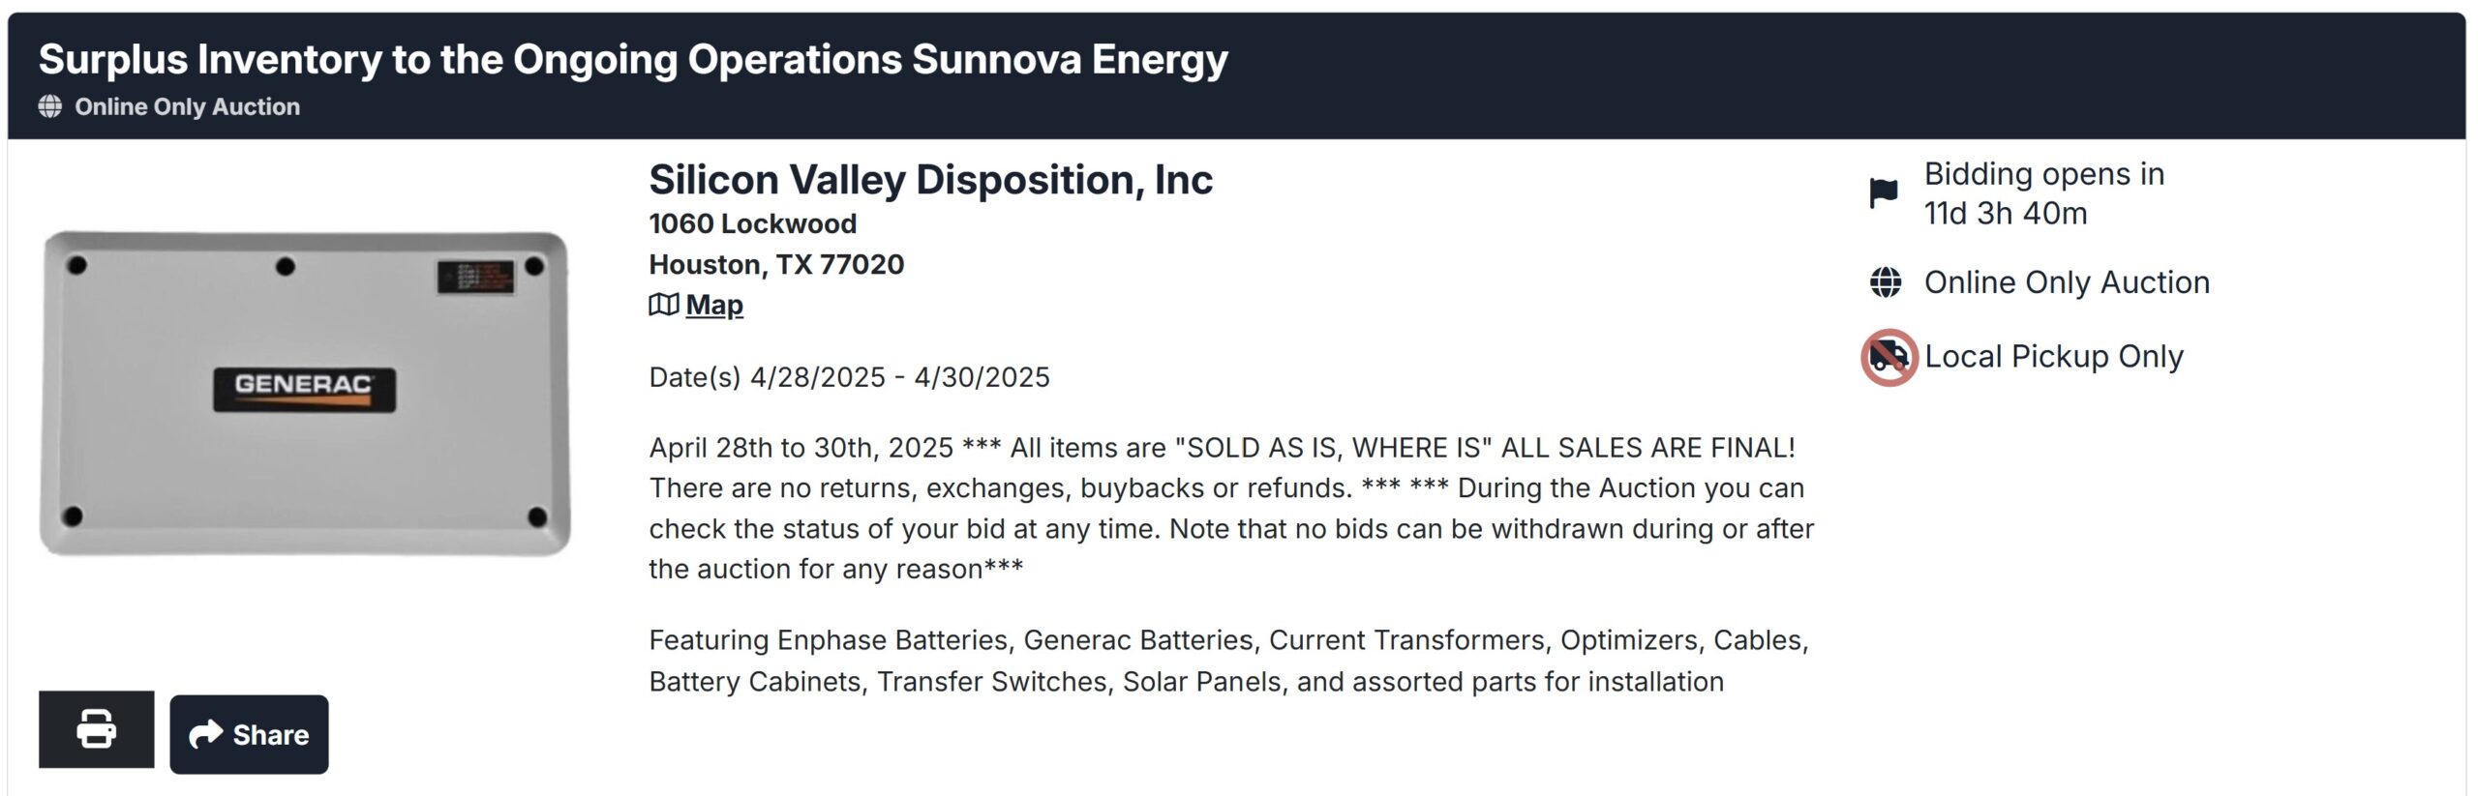The height and width of the screenshot is (796, 2478).
Task: Click the share arrow icon
Action: [205, 734]
